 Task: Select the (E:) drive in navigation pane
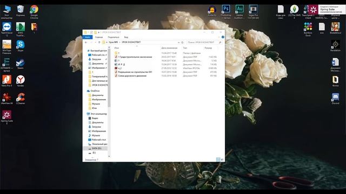[94, 153]
